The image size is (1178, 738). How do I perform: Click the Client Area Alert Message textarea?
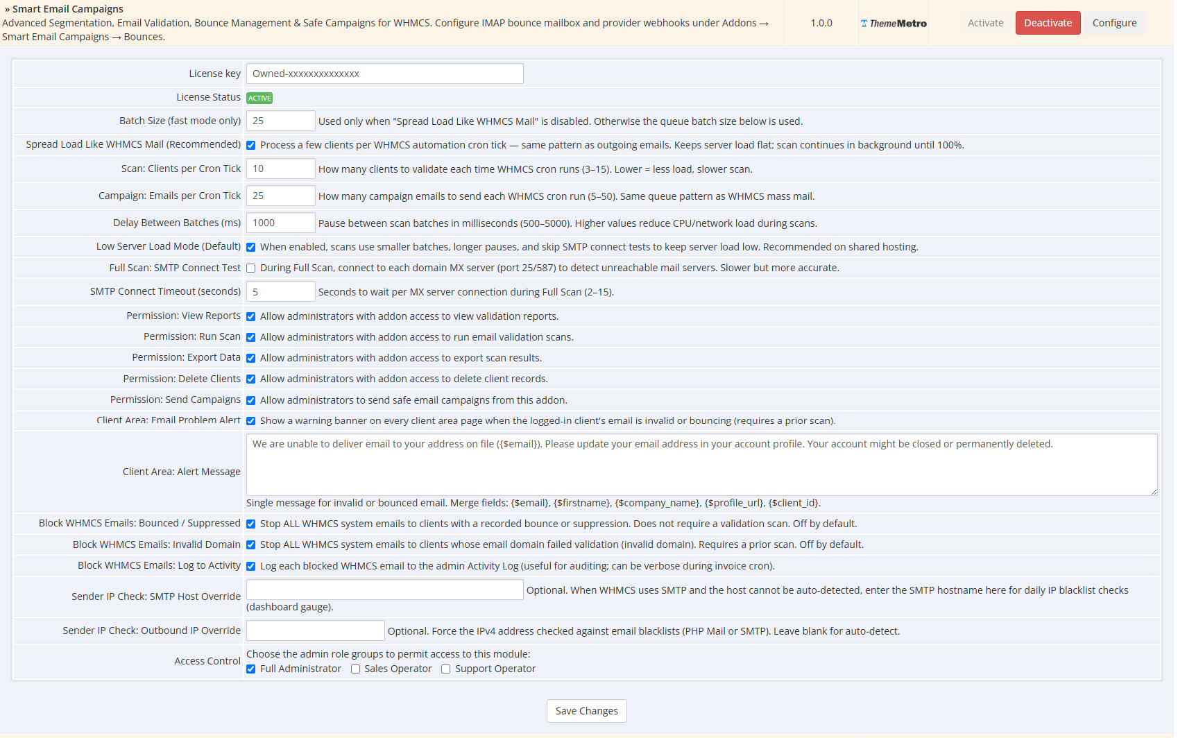pyautogui.click(x=701, y=465)
